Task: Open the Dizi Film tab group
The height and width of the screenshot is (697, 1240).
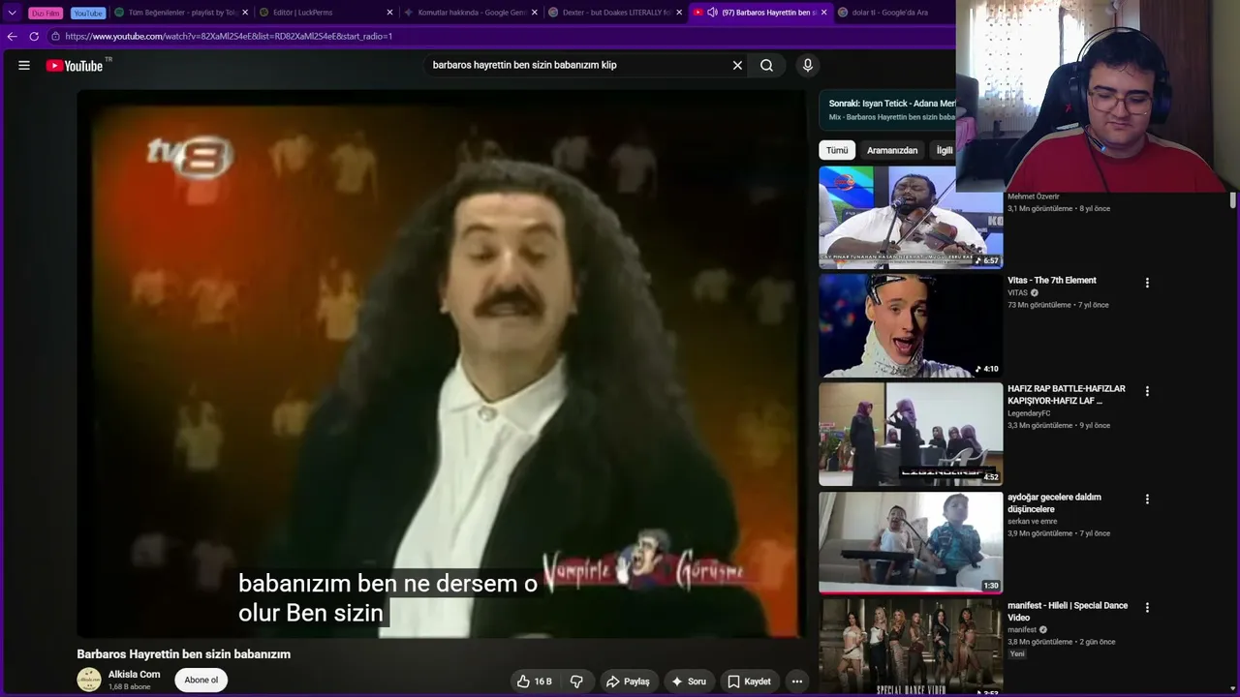Action: [x=46, y=13]
